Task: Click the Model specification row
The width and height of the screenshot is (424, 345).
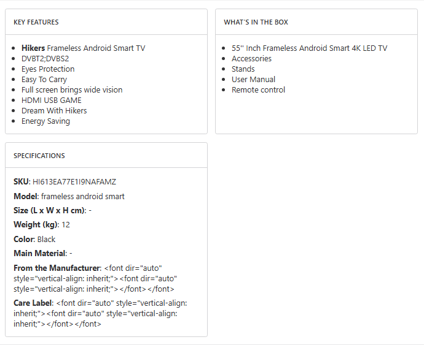Action: click(x=69, y=196)
